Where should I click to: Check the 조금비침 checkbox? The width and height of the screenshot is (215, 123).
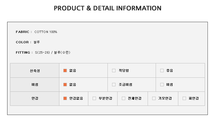114,85
